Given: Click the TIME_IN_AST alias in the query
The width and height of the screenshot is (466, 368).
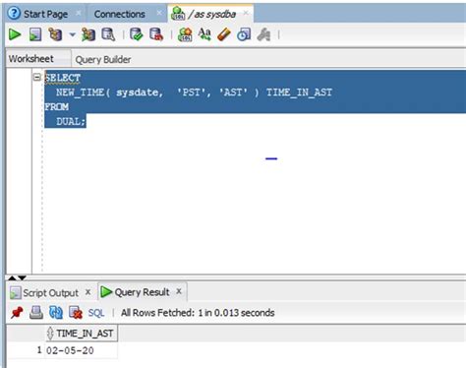Looking at the screenshot, I should pyautogui.click(x=299, y=92).
